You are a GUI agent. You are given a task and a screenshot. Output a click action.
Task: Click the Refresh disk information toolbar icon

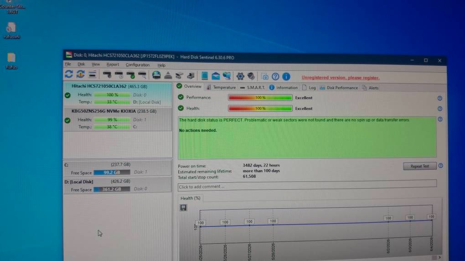pyautogui.click(x=69, y=74)
